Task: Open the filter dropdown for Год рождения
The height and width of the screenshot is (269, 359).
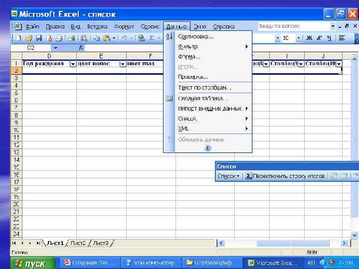Action: (73, 64)
